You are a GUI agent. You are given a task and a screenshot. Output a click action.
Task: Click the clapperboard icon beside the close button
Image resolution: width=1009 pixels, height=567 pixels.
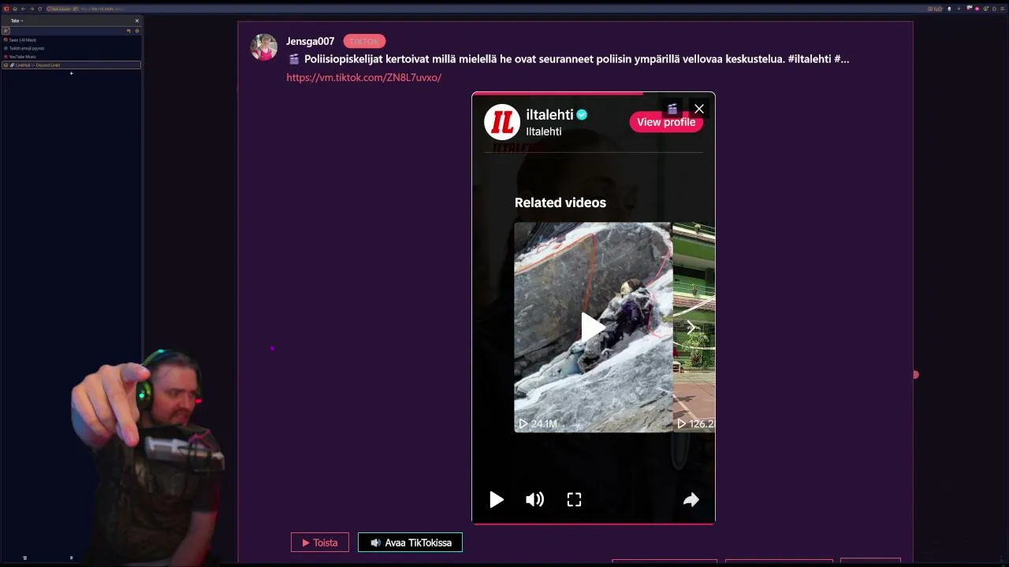pyautogui.click(x=672, y=109)
